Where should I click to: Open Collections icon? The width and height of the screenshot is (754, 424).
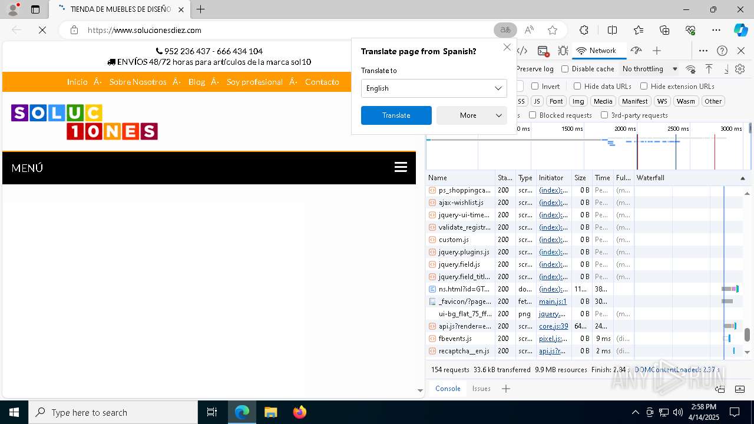[x=664, y=30]
